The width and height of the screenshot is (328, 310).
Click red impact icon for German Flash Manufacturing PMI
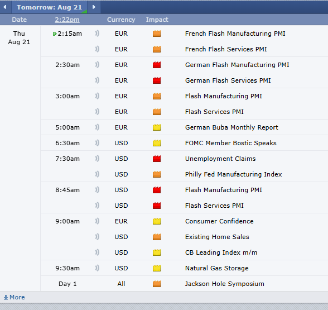[x=157, y=65]
